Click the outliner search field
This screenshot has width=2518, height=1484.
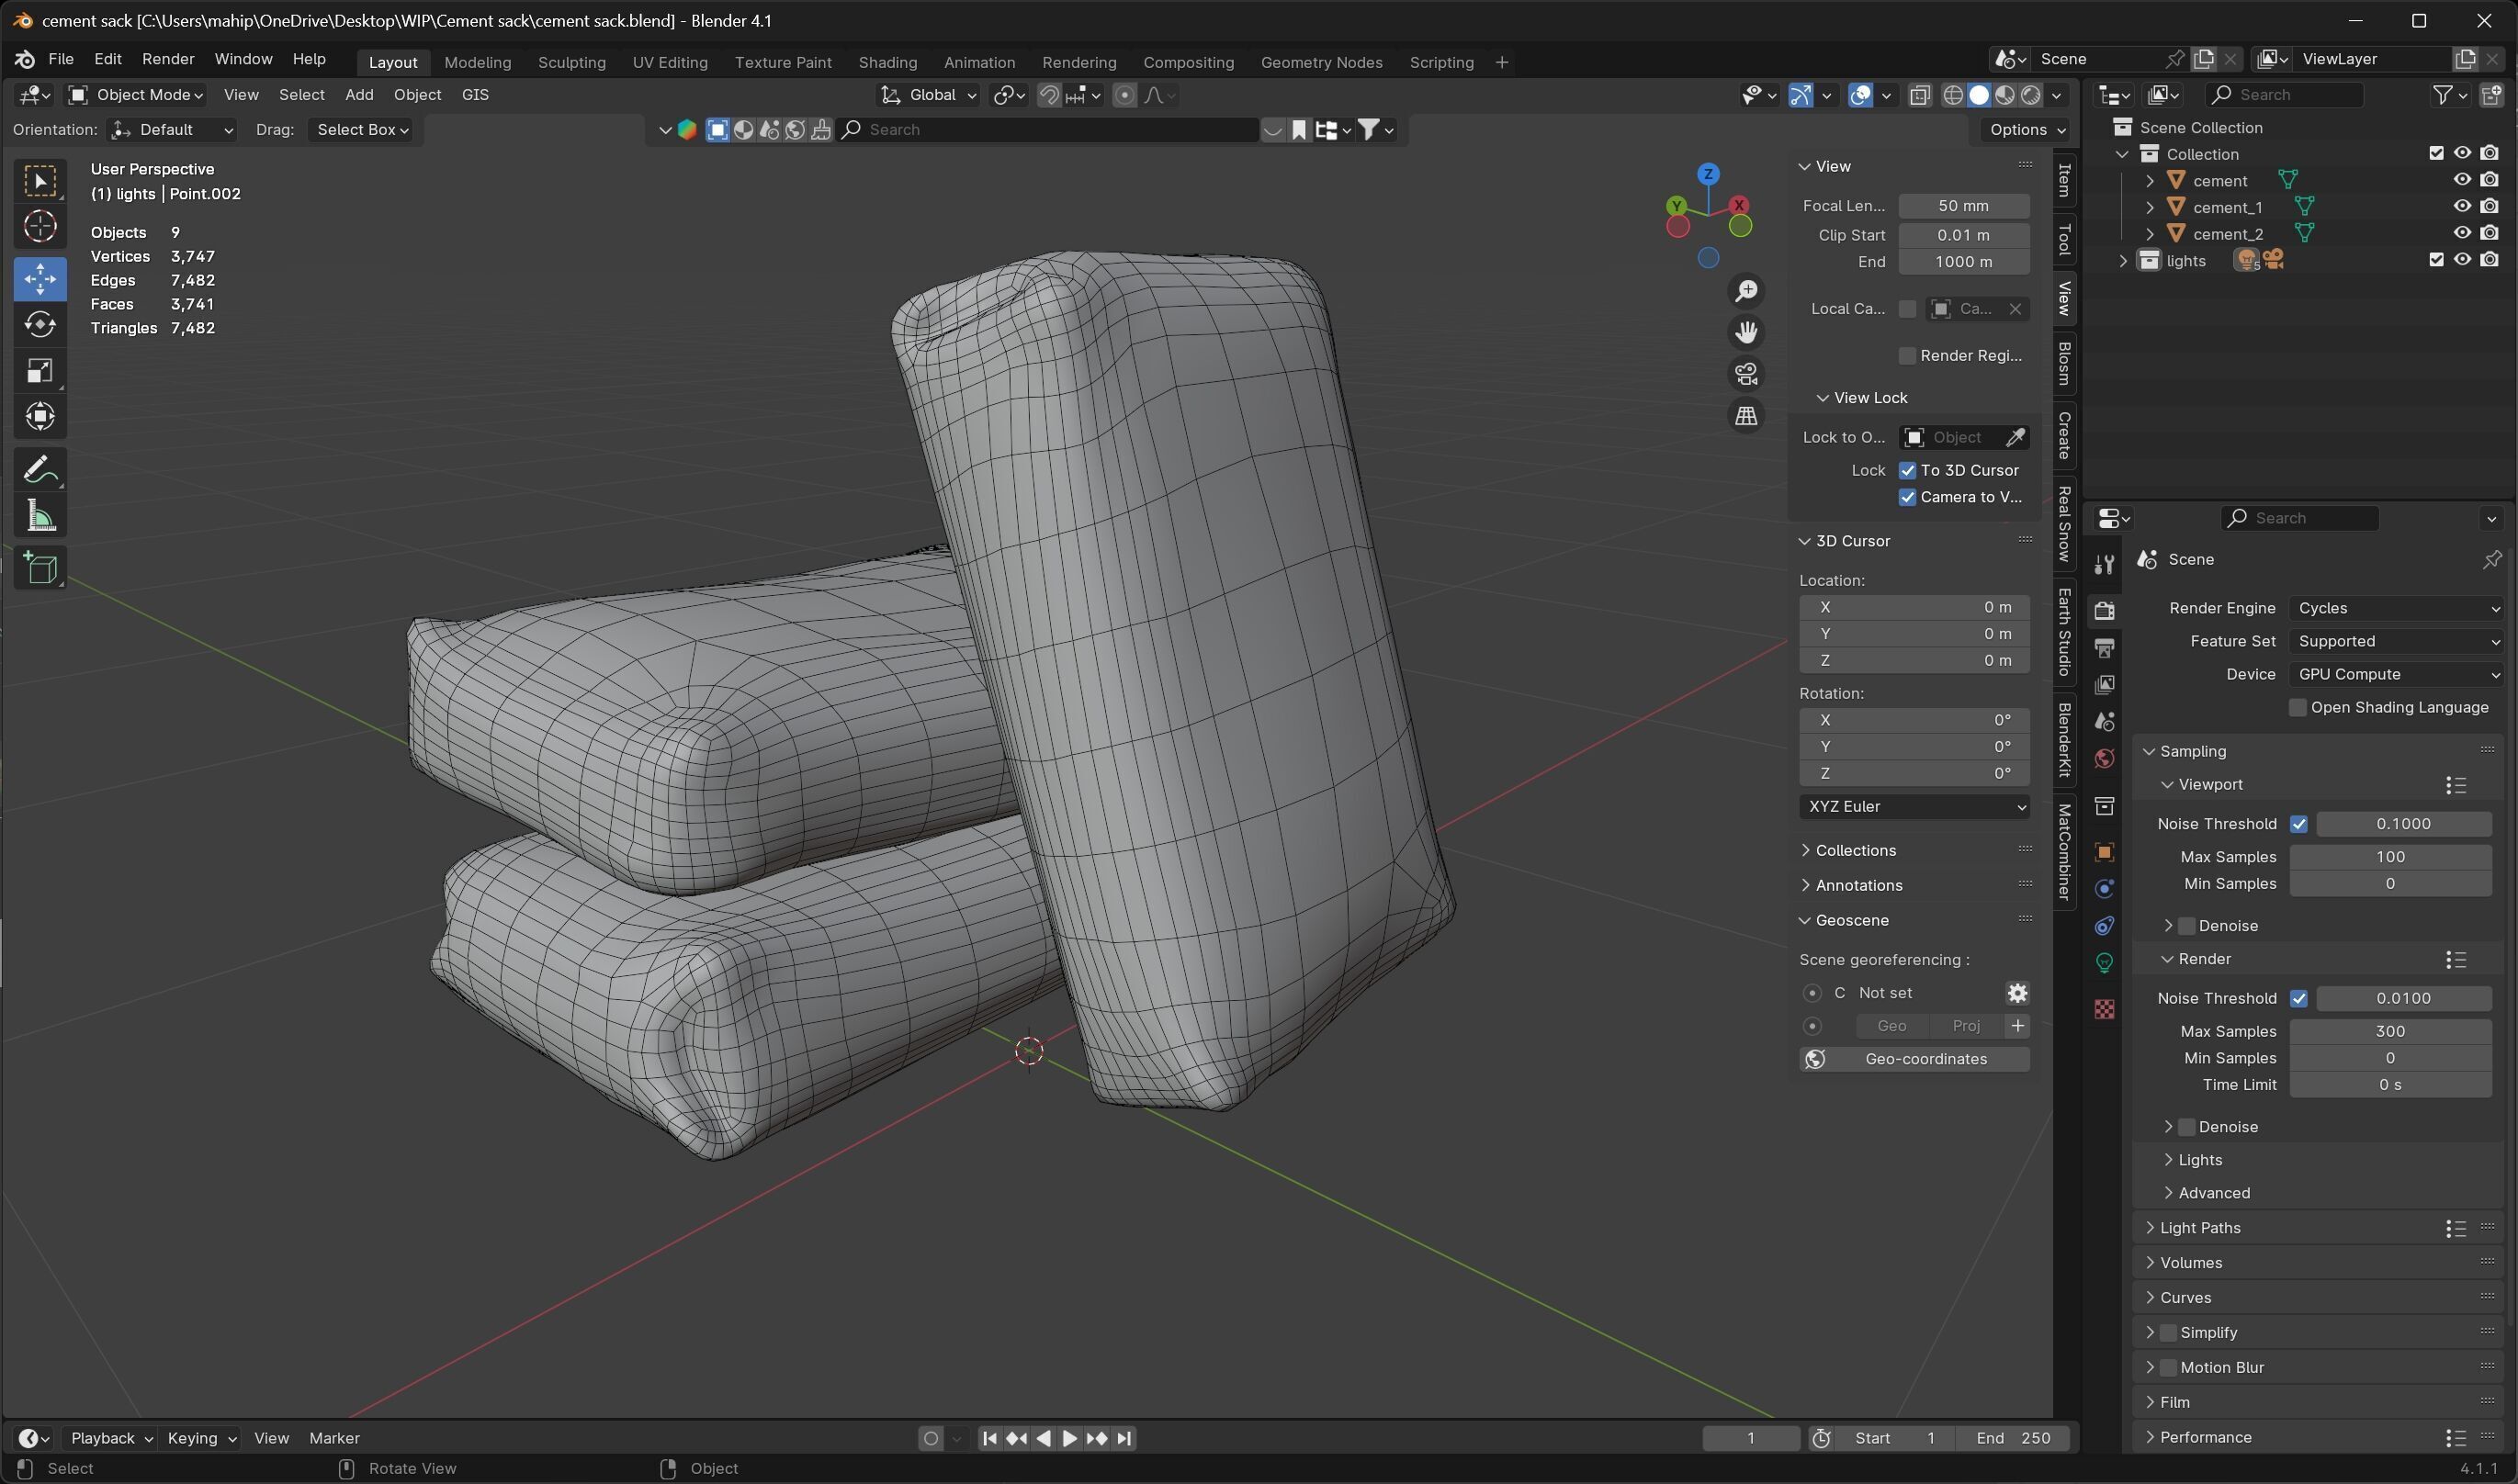pyautogui.click(x=2285, y=95)
